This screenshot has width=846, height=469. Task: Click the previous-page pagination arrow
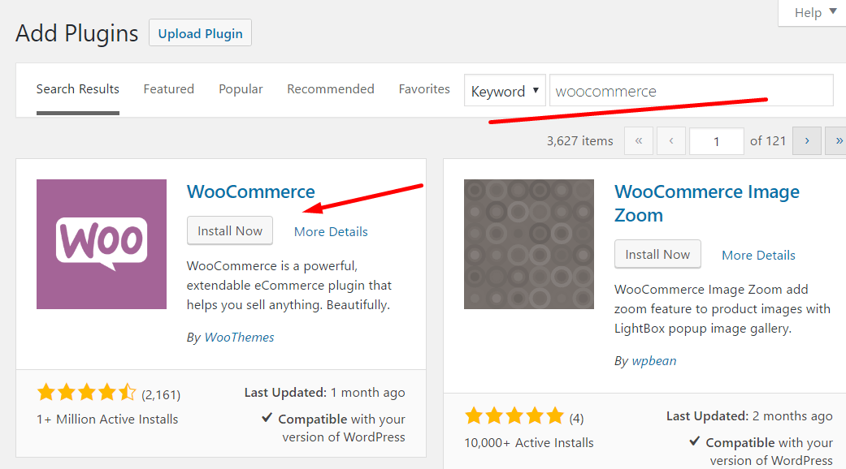click(x=671, y=140)
